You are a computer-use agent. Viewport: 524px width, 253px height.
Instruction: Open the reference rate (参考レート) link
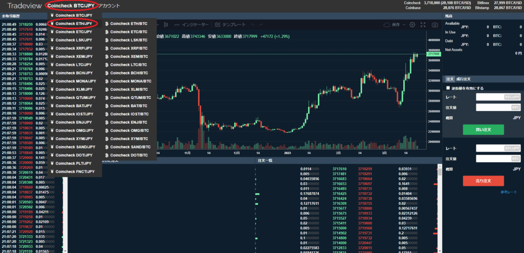(x=510, y=192)
